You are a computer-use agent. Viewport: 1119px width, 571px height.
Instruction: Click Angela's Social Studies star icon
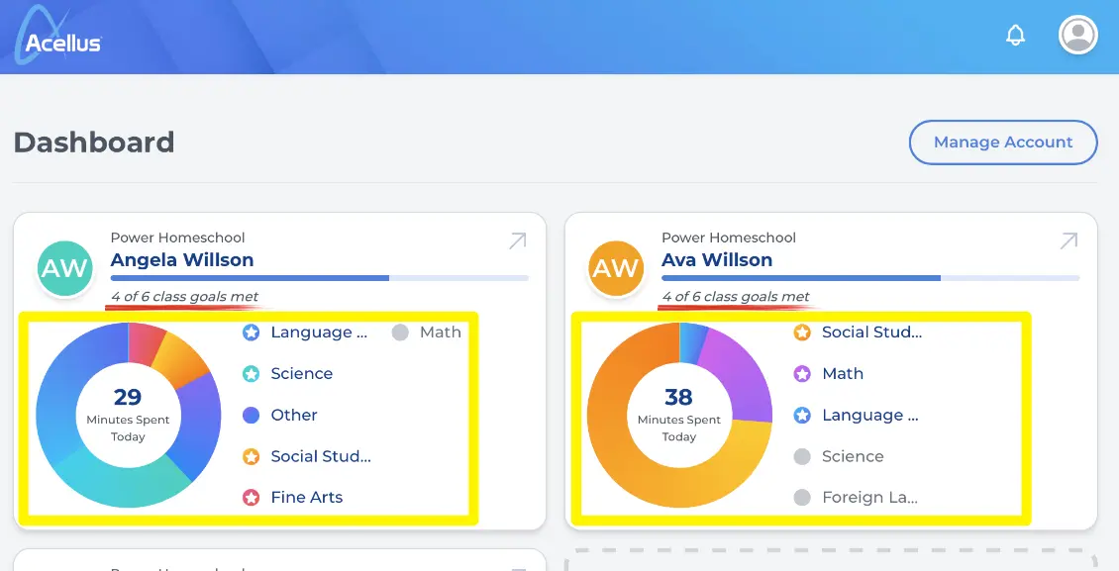(251, 456)
